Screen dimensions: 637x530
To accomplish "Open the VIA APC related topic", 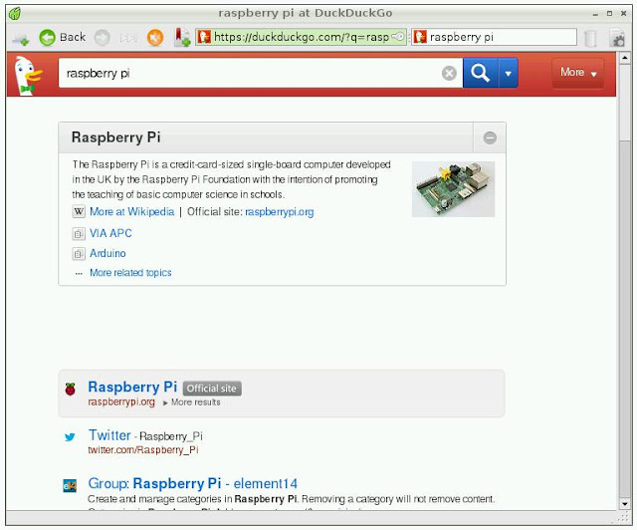I will pyautogui.click(x=110, y=233).
